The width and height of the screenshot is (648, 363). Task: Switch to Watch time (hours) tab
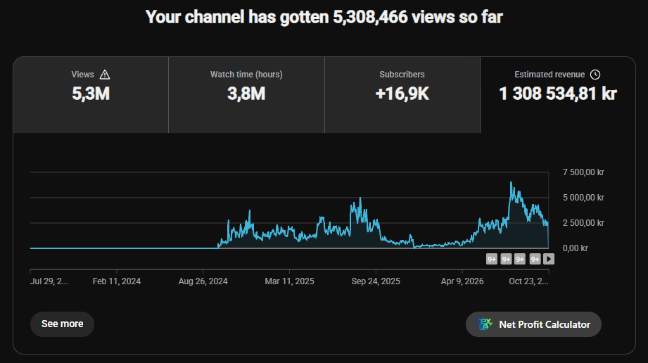tap(246, 95)
